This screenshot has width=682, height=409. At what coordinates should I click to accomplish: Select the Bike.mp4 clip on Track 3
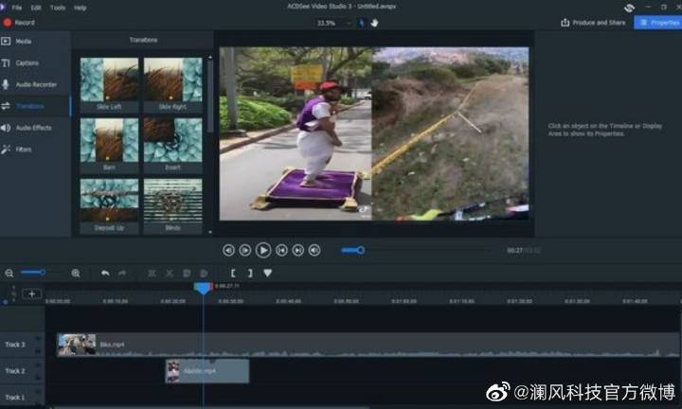pyautogui.click(x=368, y=345)
